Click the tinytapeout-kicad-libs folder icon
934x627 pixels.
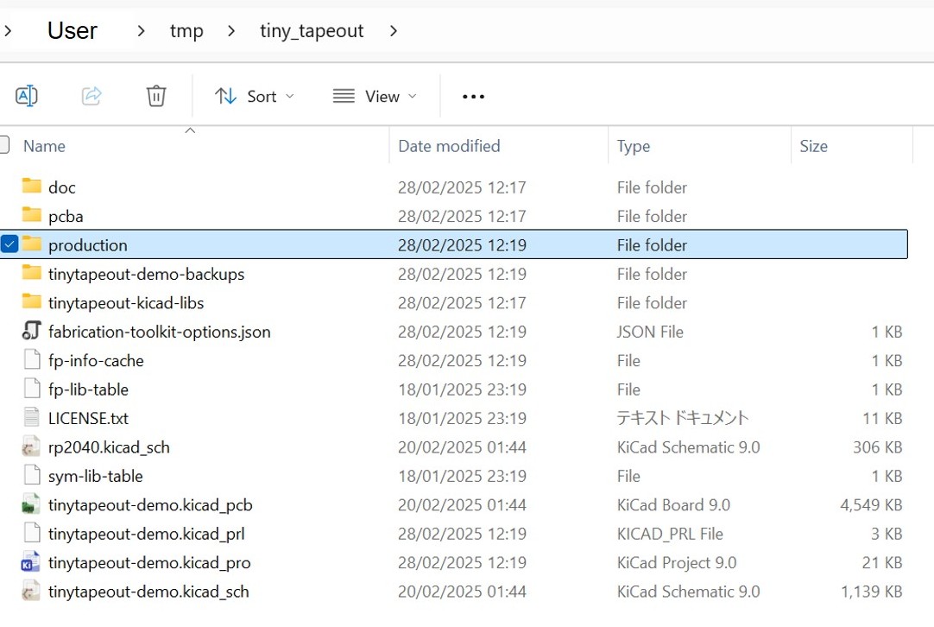click(x=32, y=301)
